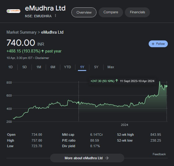Click the chart's latest price end dot
The width and height of the screenshot is (174, 166).
167,86
